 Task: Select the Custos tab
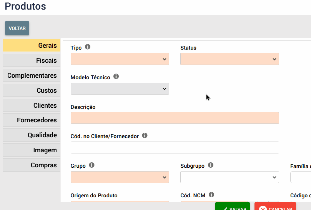[x=32, y=90]
